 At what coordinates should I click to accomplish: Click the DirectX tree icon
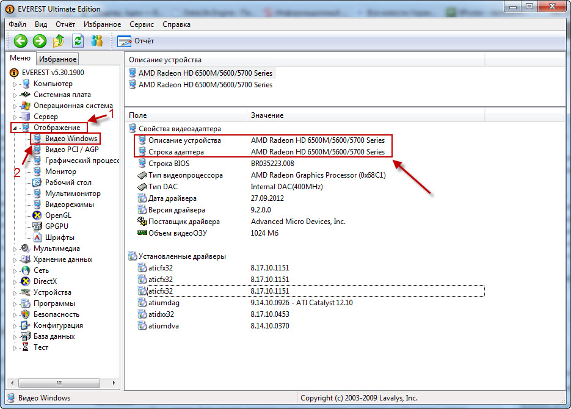coord(26,281)
